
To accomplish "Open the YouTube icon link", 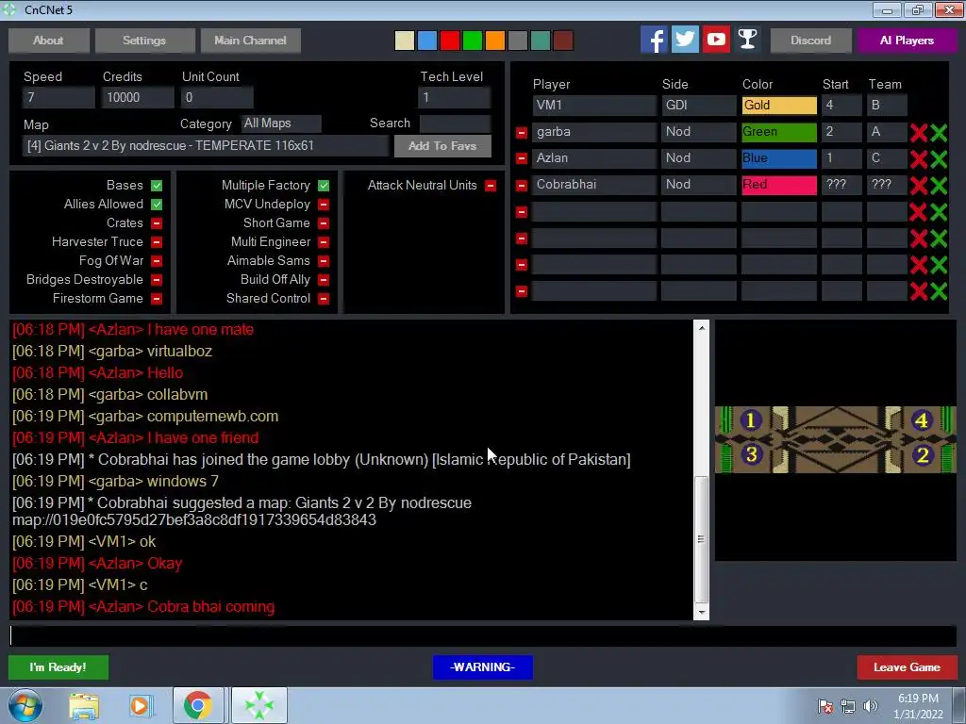I will (x=716, y=40).
